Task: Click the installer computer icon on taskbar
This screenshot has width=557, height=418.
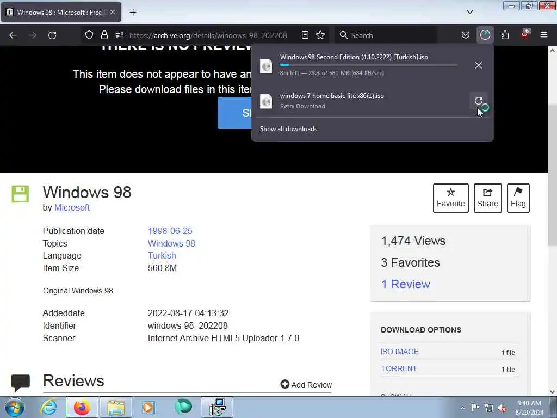Action: [x=217, y=407]
